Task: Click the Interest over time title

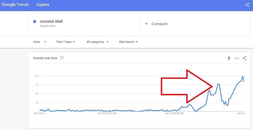Action: tap(45, 58)
